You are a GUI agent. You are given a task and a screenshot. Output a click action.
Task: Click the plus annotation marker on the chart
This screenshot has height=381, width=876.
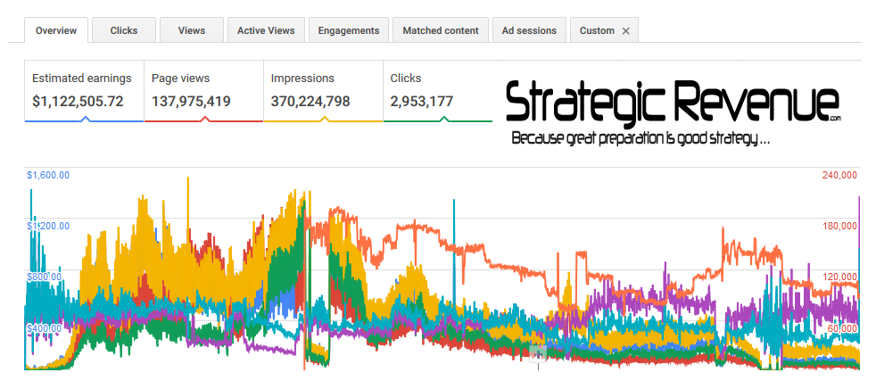[537, 354]
